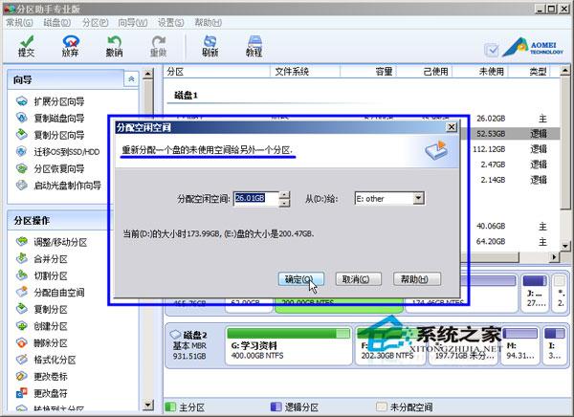The width and height of the screenshot is (574, 417).
Task: Launch 扩展分区向导 wizard
Action: point(50,101)
